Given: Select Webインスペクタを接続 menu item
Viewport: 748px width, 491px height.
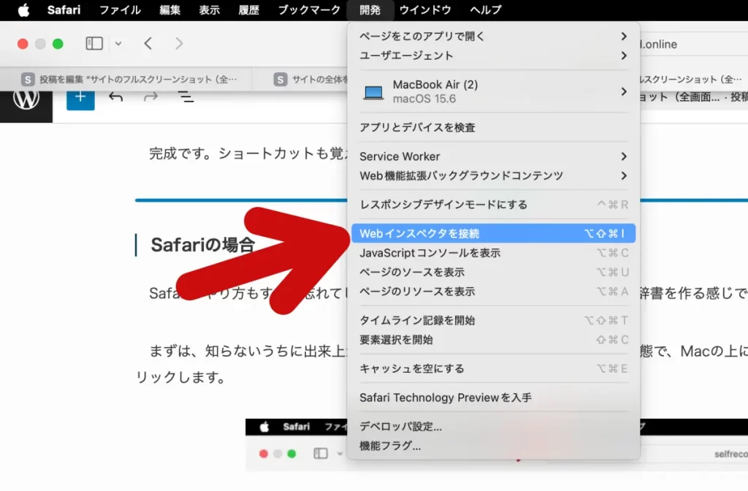Looking at the screenshot, I should point(493,234).
